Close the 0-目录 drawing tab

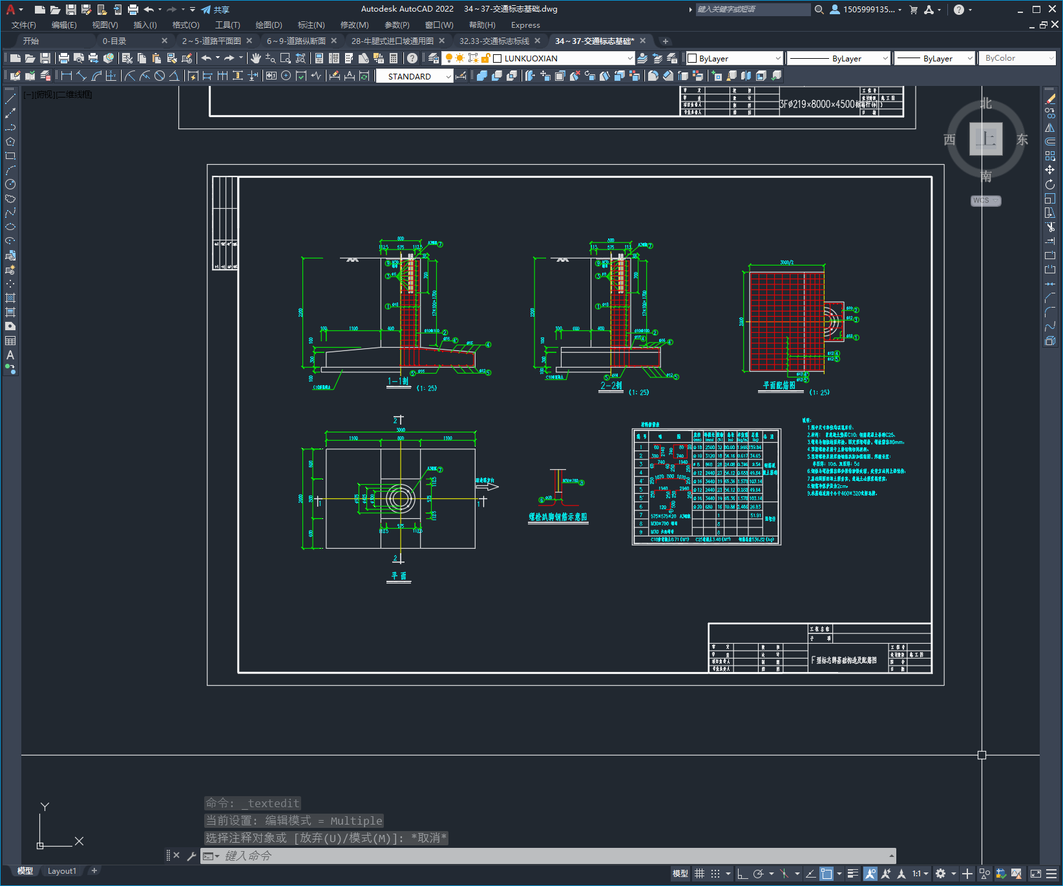pos(164,41)
